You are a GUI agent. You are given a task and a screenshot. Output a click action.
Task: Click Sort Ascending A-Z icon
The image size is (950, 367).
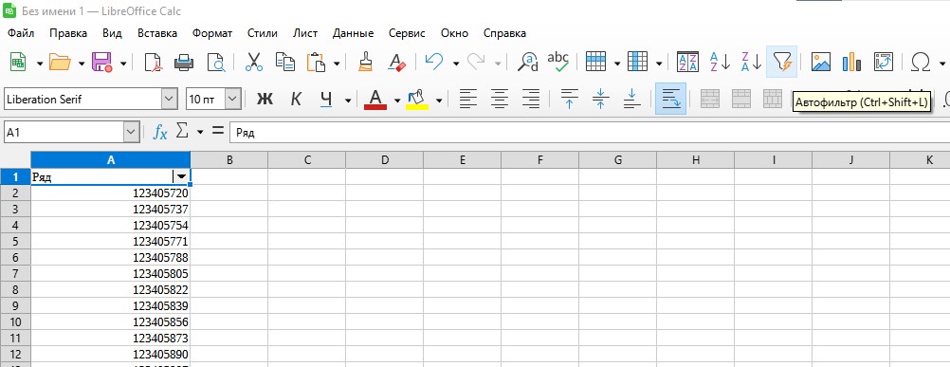[720, 62]
